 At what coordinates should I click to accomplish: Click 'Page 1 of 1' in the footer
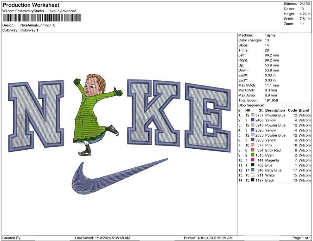(x=301, y=238)
